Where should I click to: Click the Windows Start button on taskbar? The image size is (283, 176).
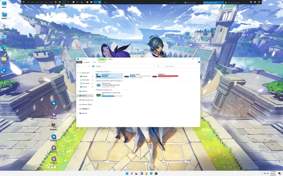[127, 173]
